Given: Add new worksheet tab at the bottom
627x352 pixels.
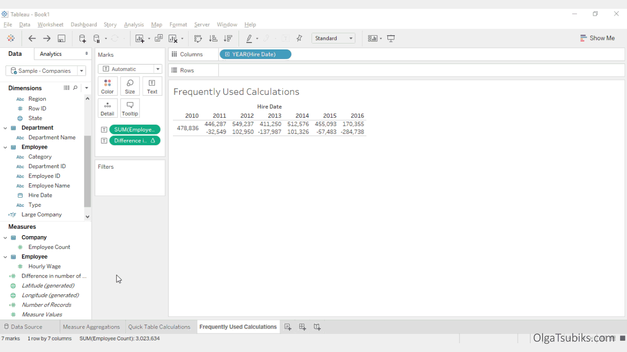Looking at the screenshot, I should [288, 327].
